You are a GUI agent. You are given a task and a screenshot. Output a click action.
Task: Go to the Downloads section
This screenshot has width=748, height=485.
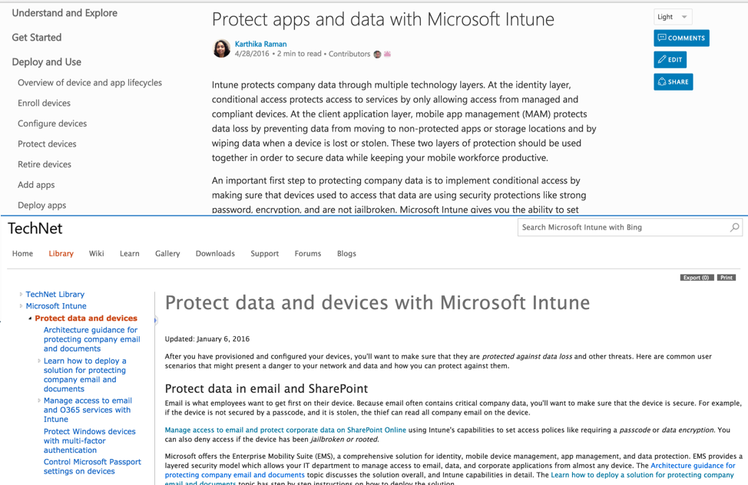(215, 253)
